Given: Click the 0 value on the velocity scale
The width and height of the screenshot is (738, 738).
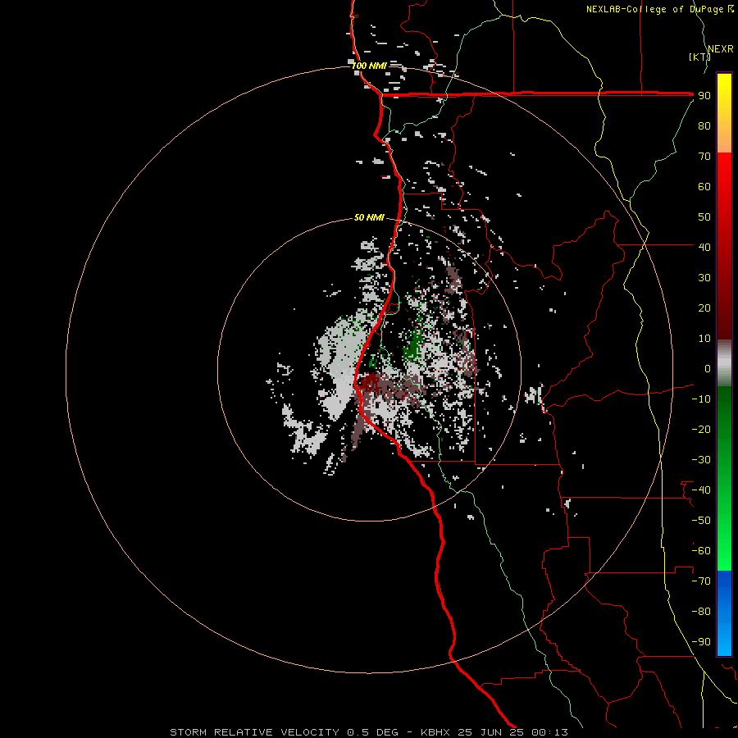Looking at the screenshot, I should (x=708, y=369).
